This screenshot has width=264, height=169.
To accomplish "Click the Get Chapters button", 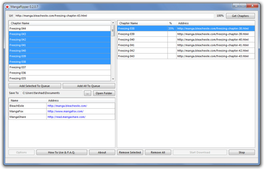I will tap(240, 16).
